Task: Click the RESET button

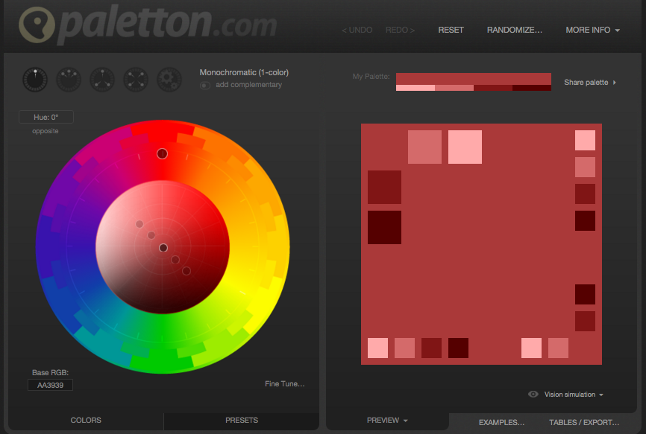Action: [451, 30]
